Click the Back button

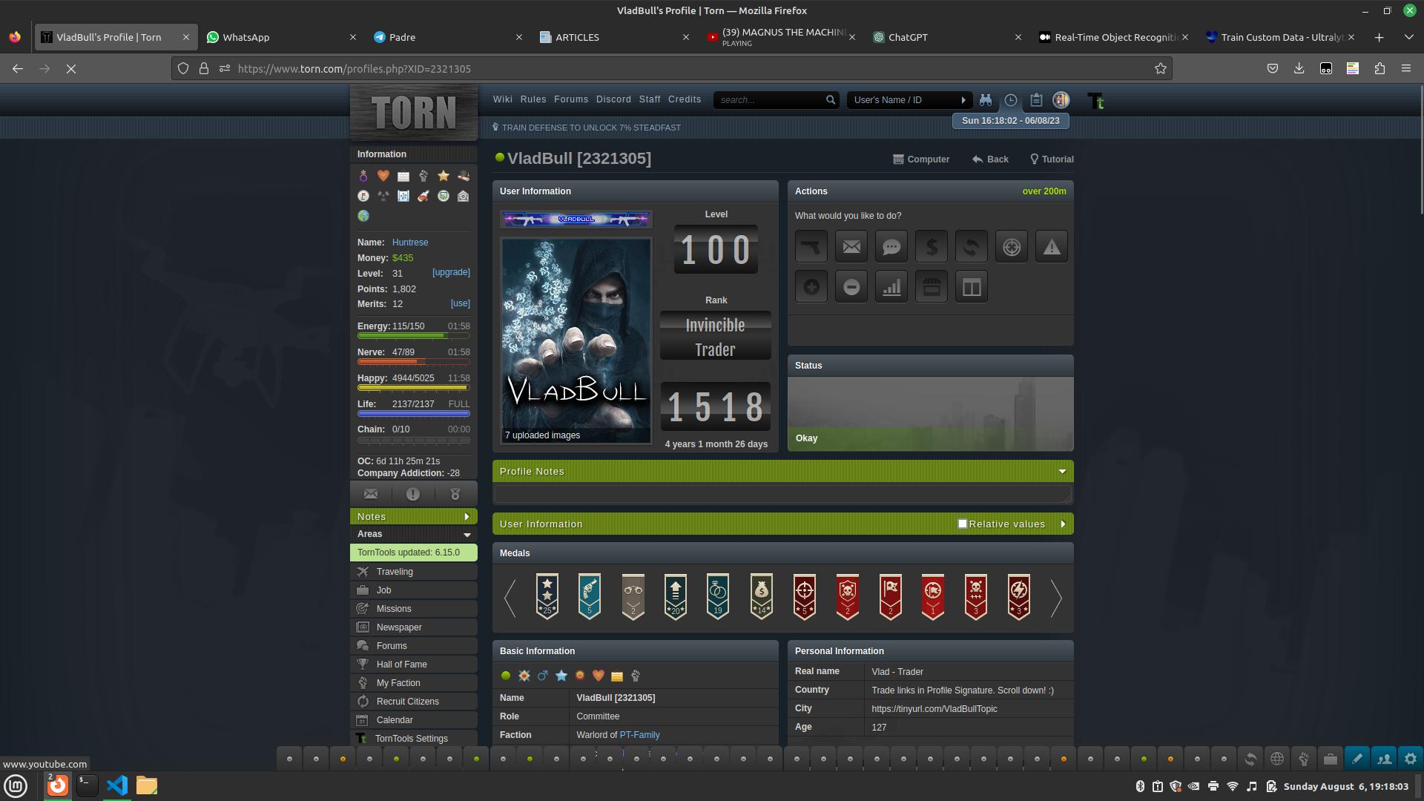coord(990,159)
